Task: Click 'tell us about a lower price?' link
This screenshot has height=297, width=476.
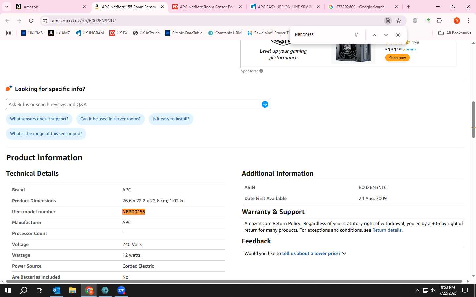Action: 311,253
